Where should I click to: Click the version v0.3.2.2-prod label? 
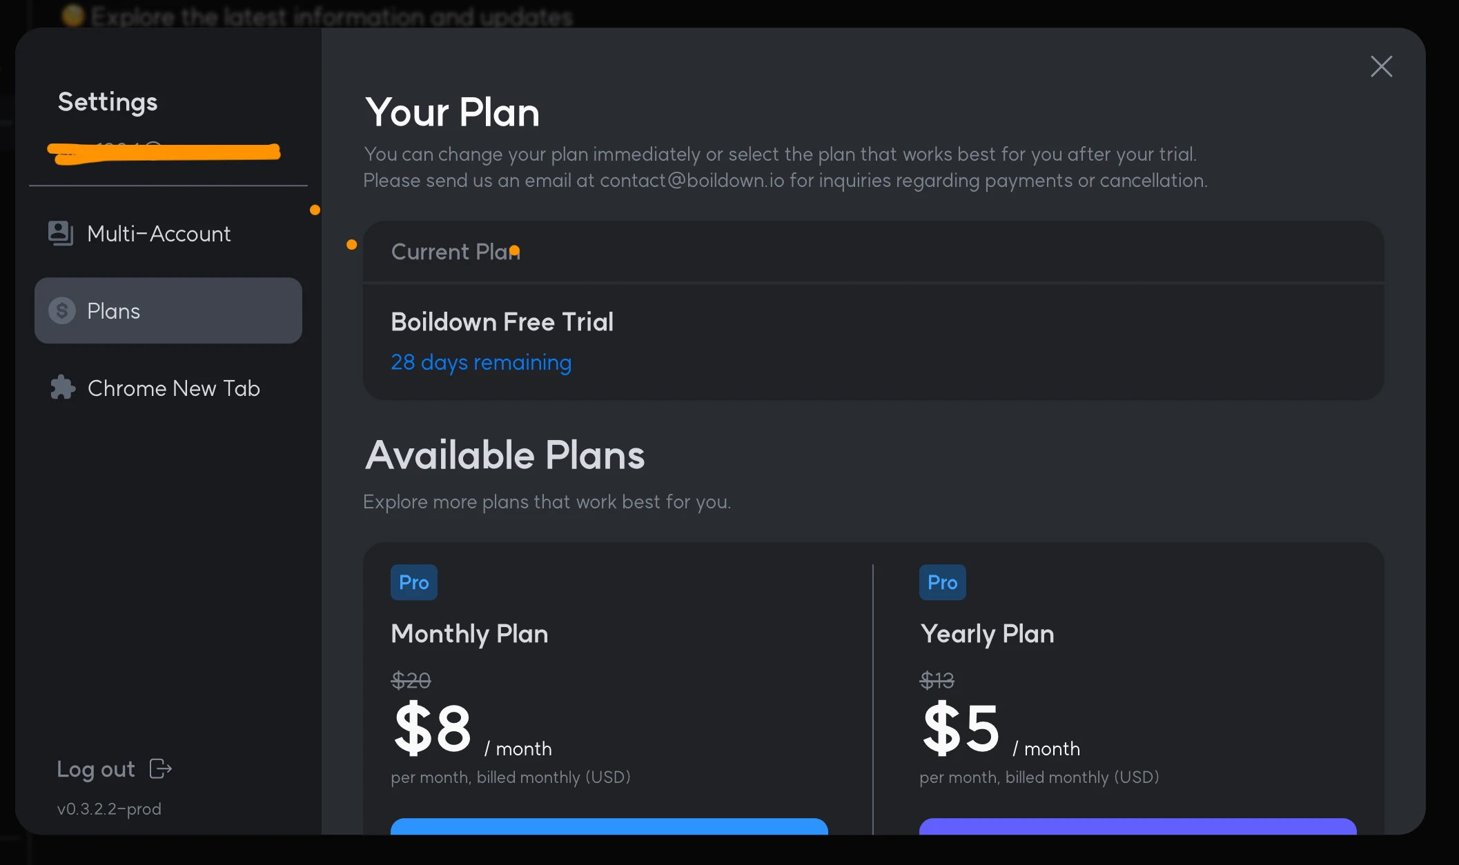[109, 808]
